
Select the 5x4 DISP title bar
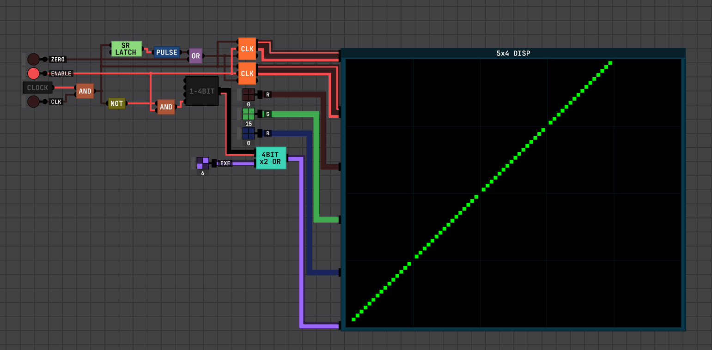pyautogui.click(x=513, y=53)
